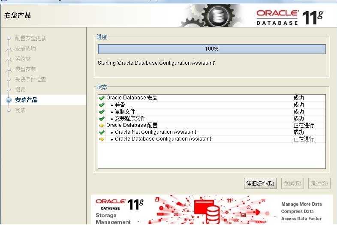Click the red database banner graphic

(x=207, y=211)
